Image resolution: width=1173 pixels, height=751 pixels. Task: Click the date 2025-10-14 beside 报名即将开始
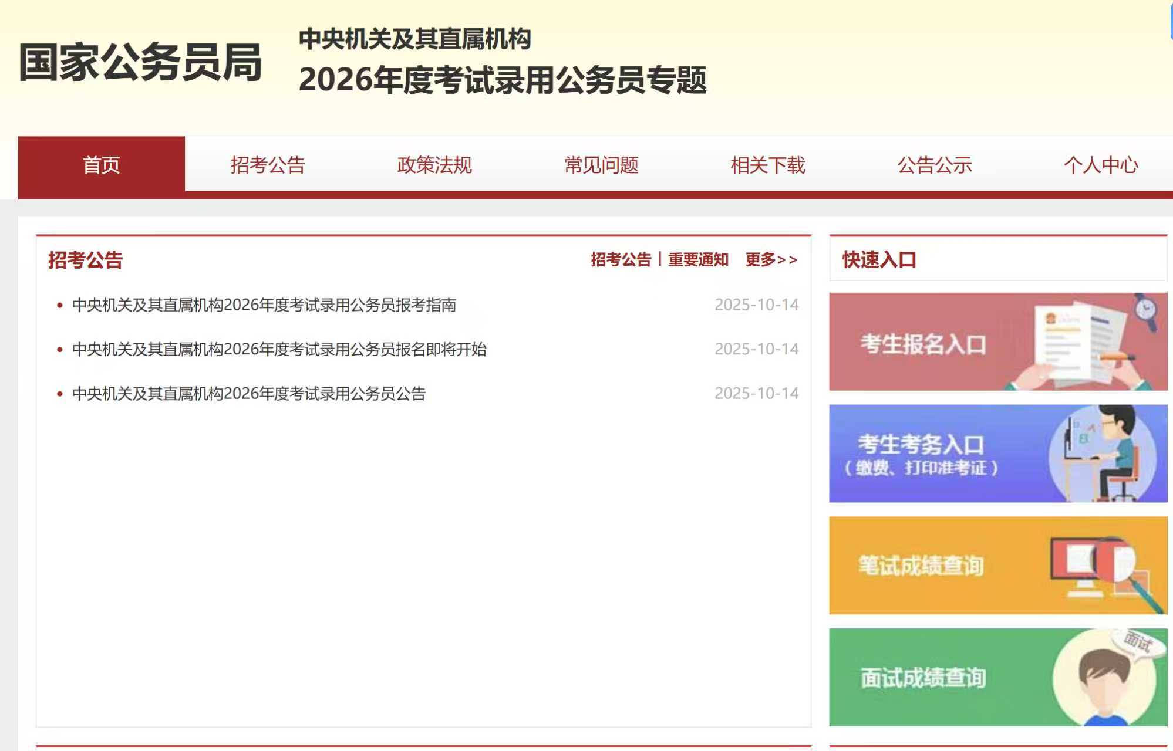click(756, 349)
